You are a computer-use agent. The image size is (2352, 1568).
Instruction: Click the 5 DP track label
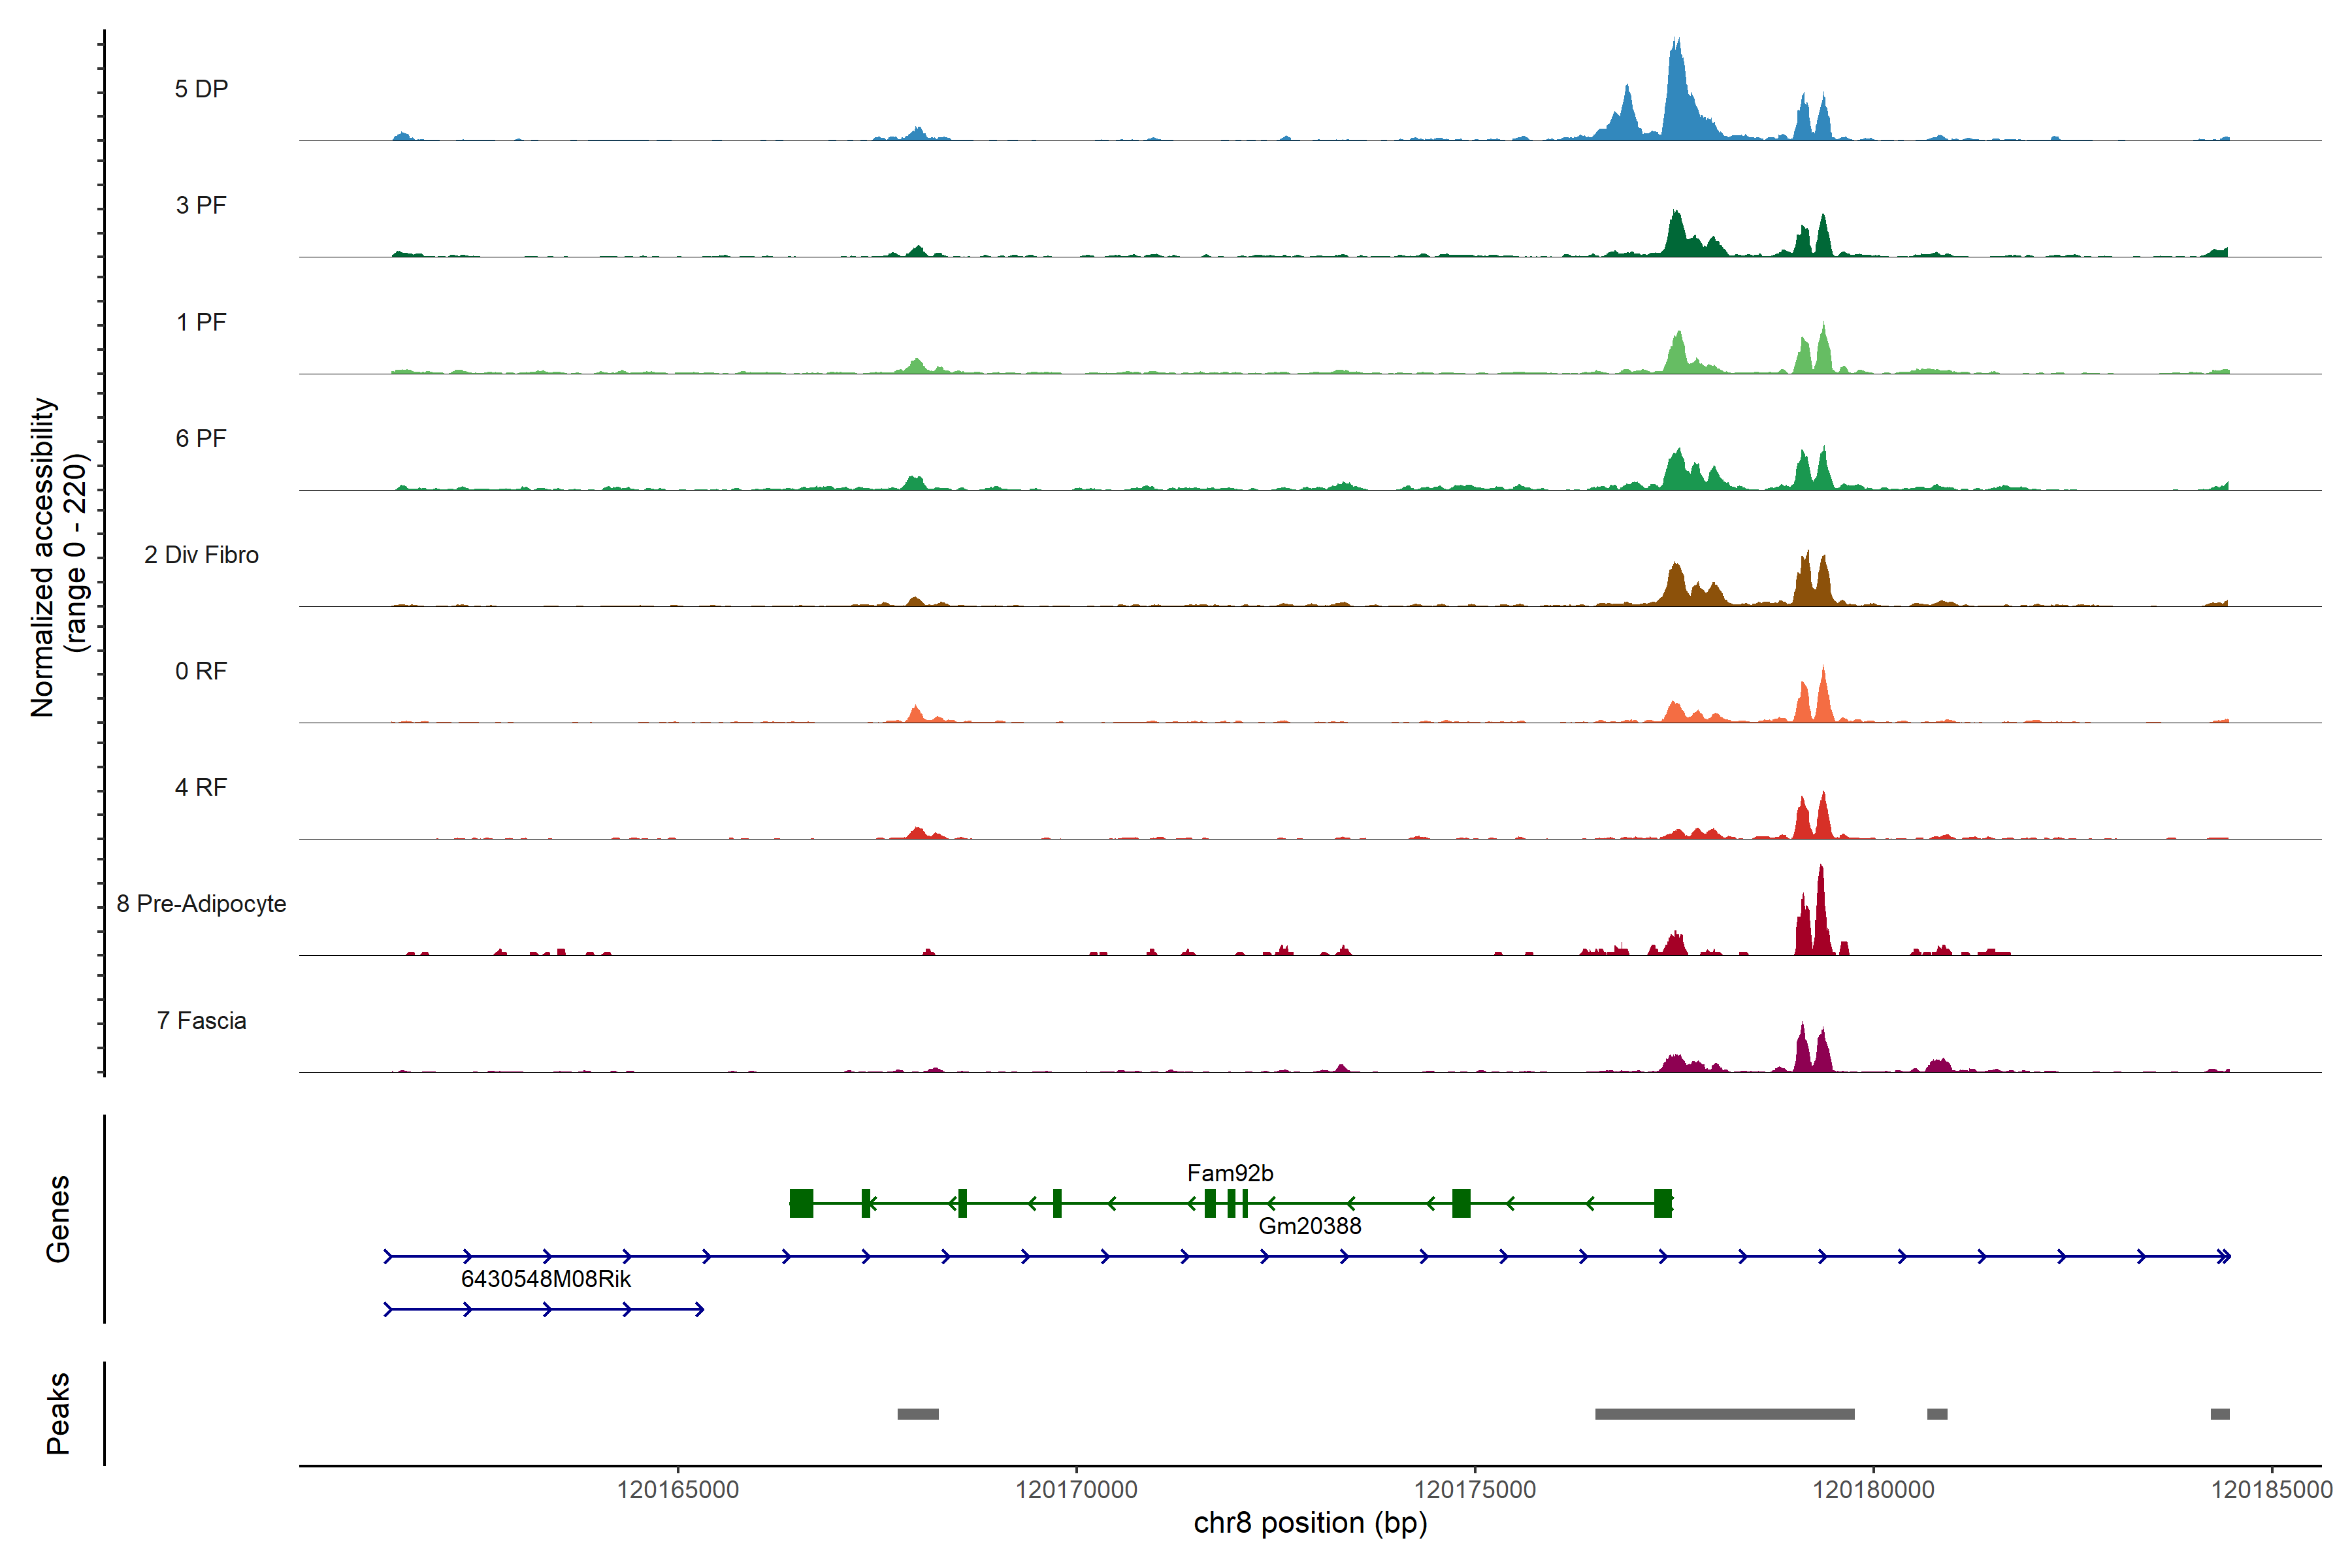201,89
